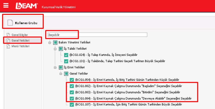Viewport: 215px width, 109px height.
Task: Click text "(BCG1.107) - İş Emri Kartında, İşin Bitiş Tarihini Günün Tarihinden Büyük Seçebilir"
Action: click(129, 105)
